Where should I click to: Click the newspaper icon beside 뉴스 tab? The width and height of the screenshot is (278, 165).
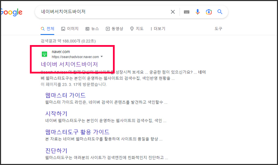pyautogui.click(x=88, y=29)
